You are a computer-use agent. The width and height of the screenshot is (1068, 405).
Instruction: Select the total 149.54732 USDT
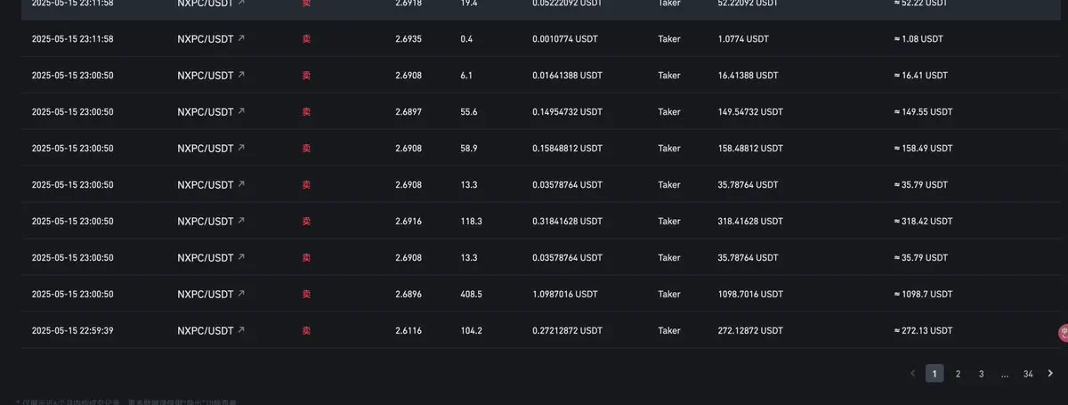tap(750, 112)
